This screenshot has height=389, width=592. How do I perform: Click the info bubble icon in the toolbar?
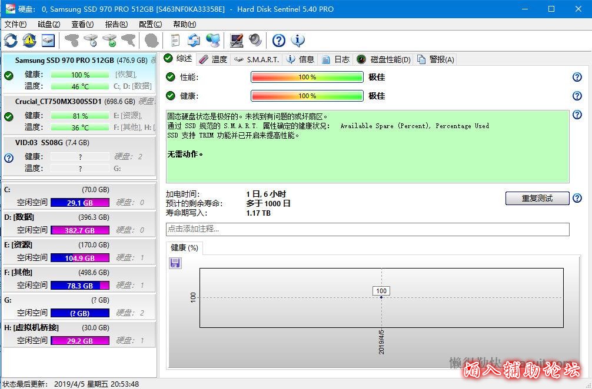298,41
